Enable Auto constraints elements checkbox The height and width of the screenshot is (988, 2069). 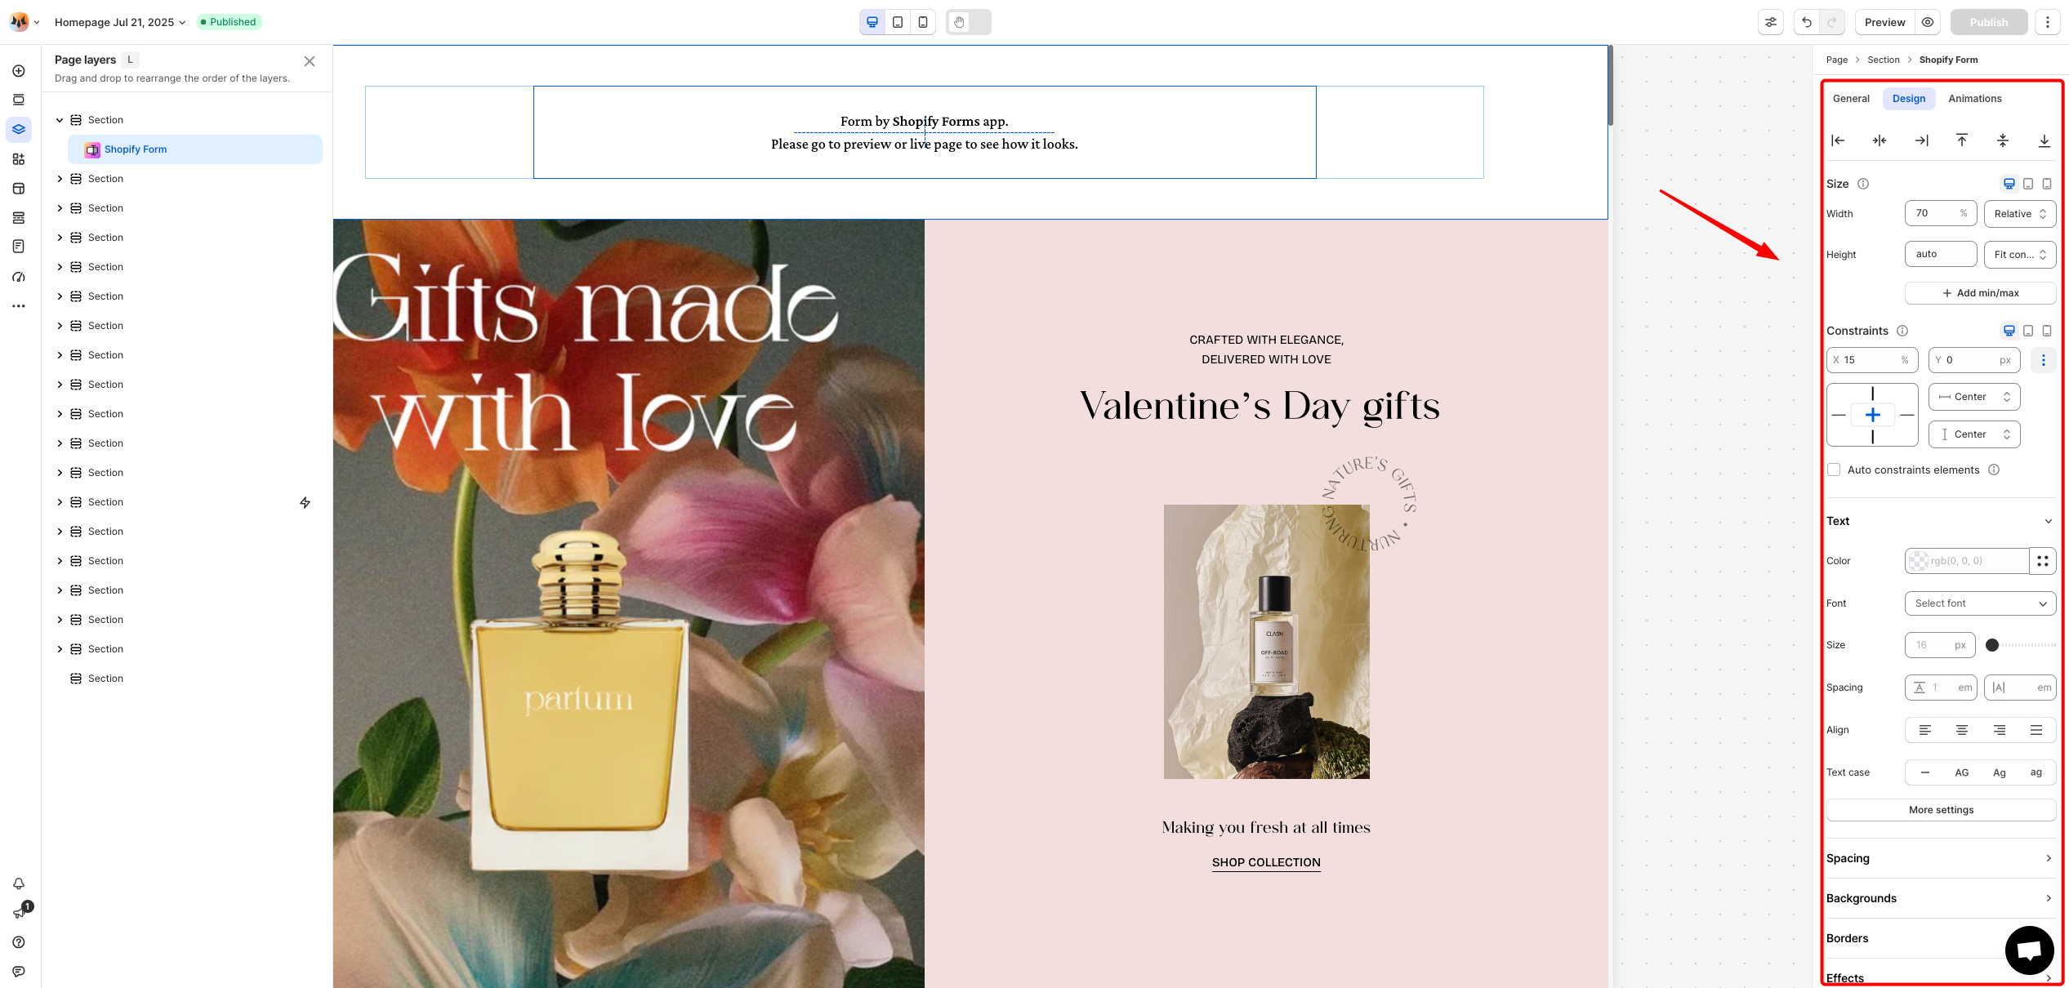click(x=1834, y=470)
